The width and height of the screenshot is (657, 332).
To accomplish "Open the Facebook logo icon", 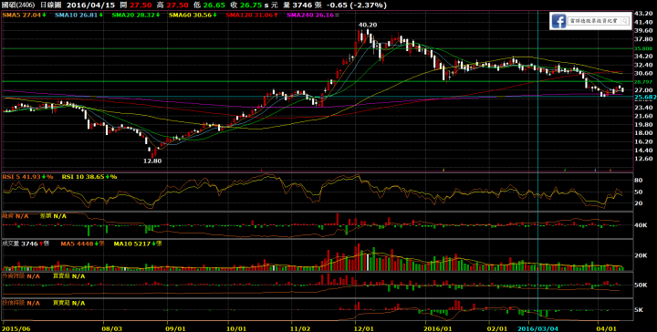I will [558, 21].
